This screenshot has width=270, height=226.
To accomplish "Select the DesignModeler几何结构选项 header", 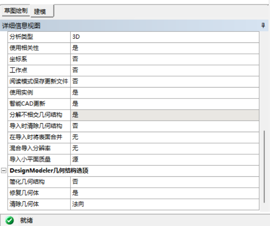I will pyautogui.click(x=134, y=171).
